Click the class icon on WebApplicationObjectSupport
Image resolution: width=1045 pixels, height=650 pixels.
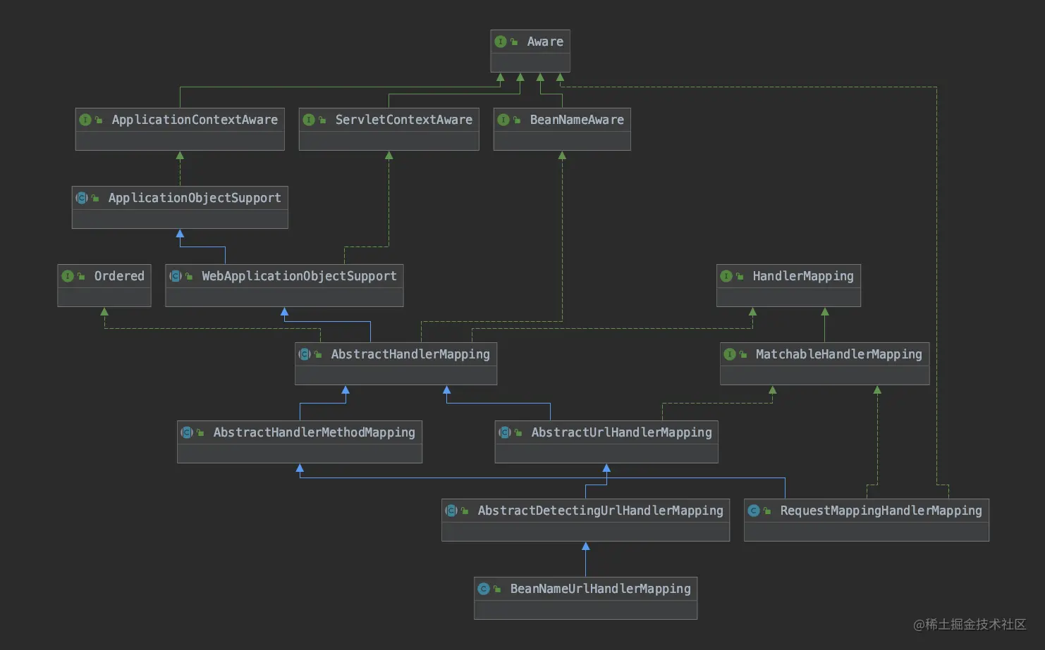point(176,276)
